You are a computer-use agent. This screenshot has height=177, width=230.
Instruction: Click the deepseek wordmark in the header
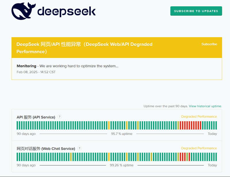pyautogui.click(x=67, y=11)
